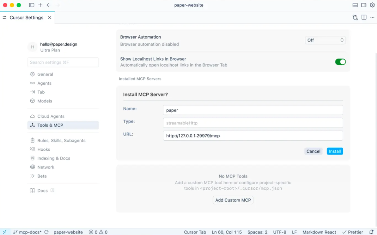Toggle the left sidebar icon in title bar
The height and width of the screenshot is (235, 377).
[x=32, y=5]
